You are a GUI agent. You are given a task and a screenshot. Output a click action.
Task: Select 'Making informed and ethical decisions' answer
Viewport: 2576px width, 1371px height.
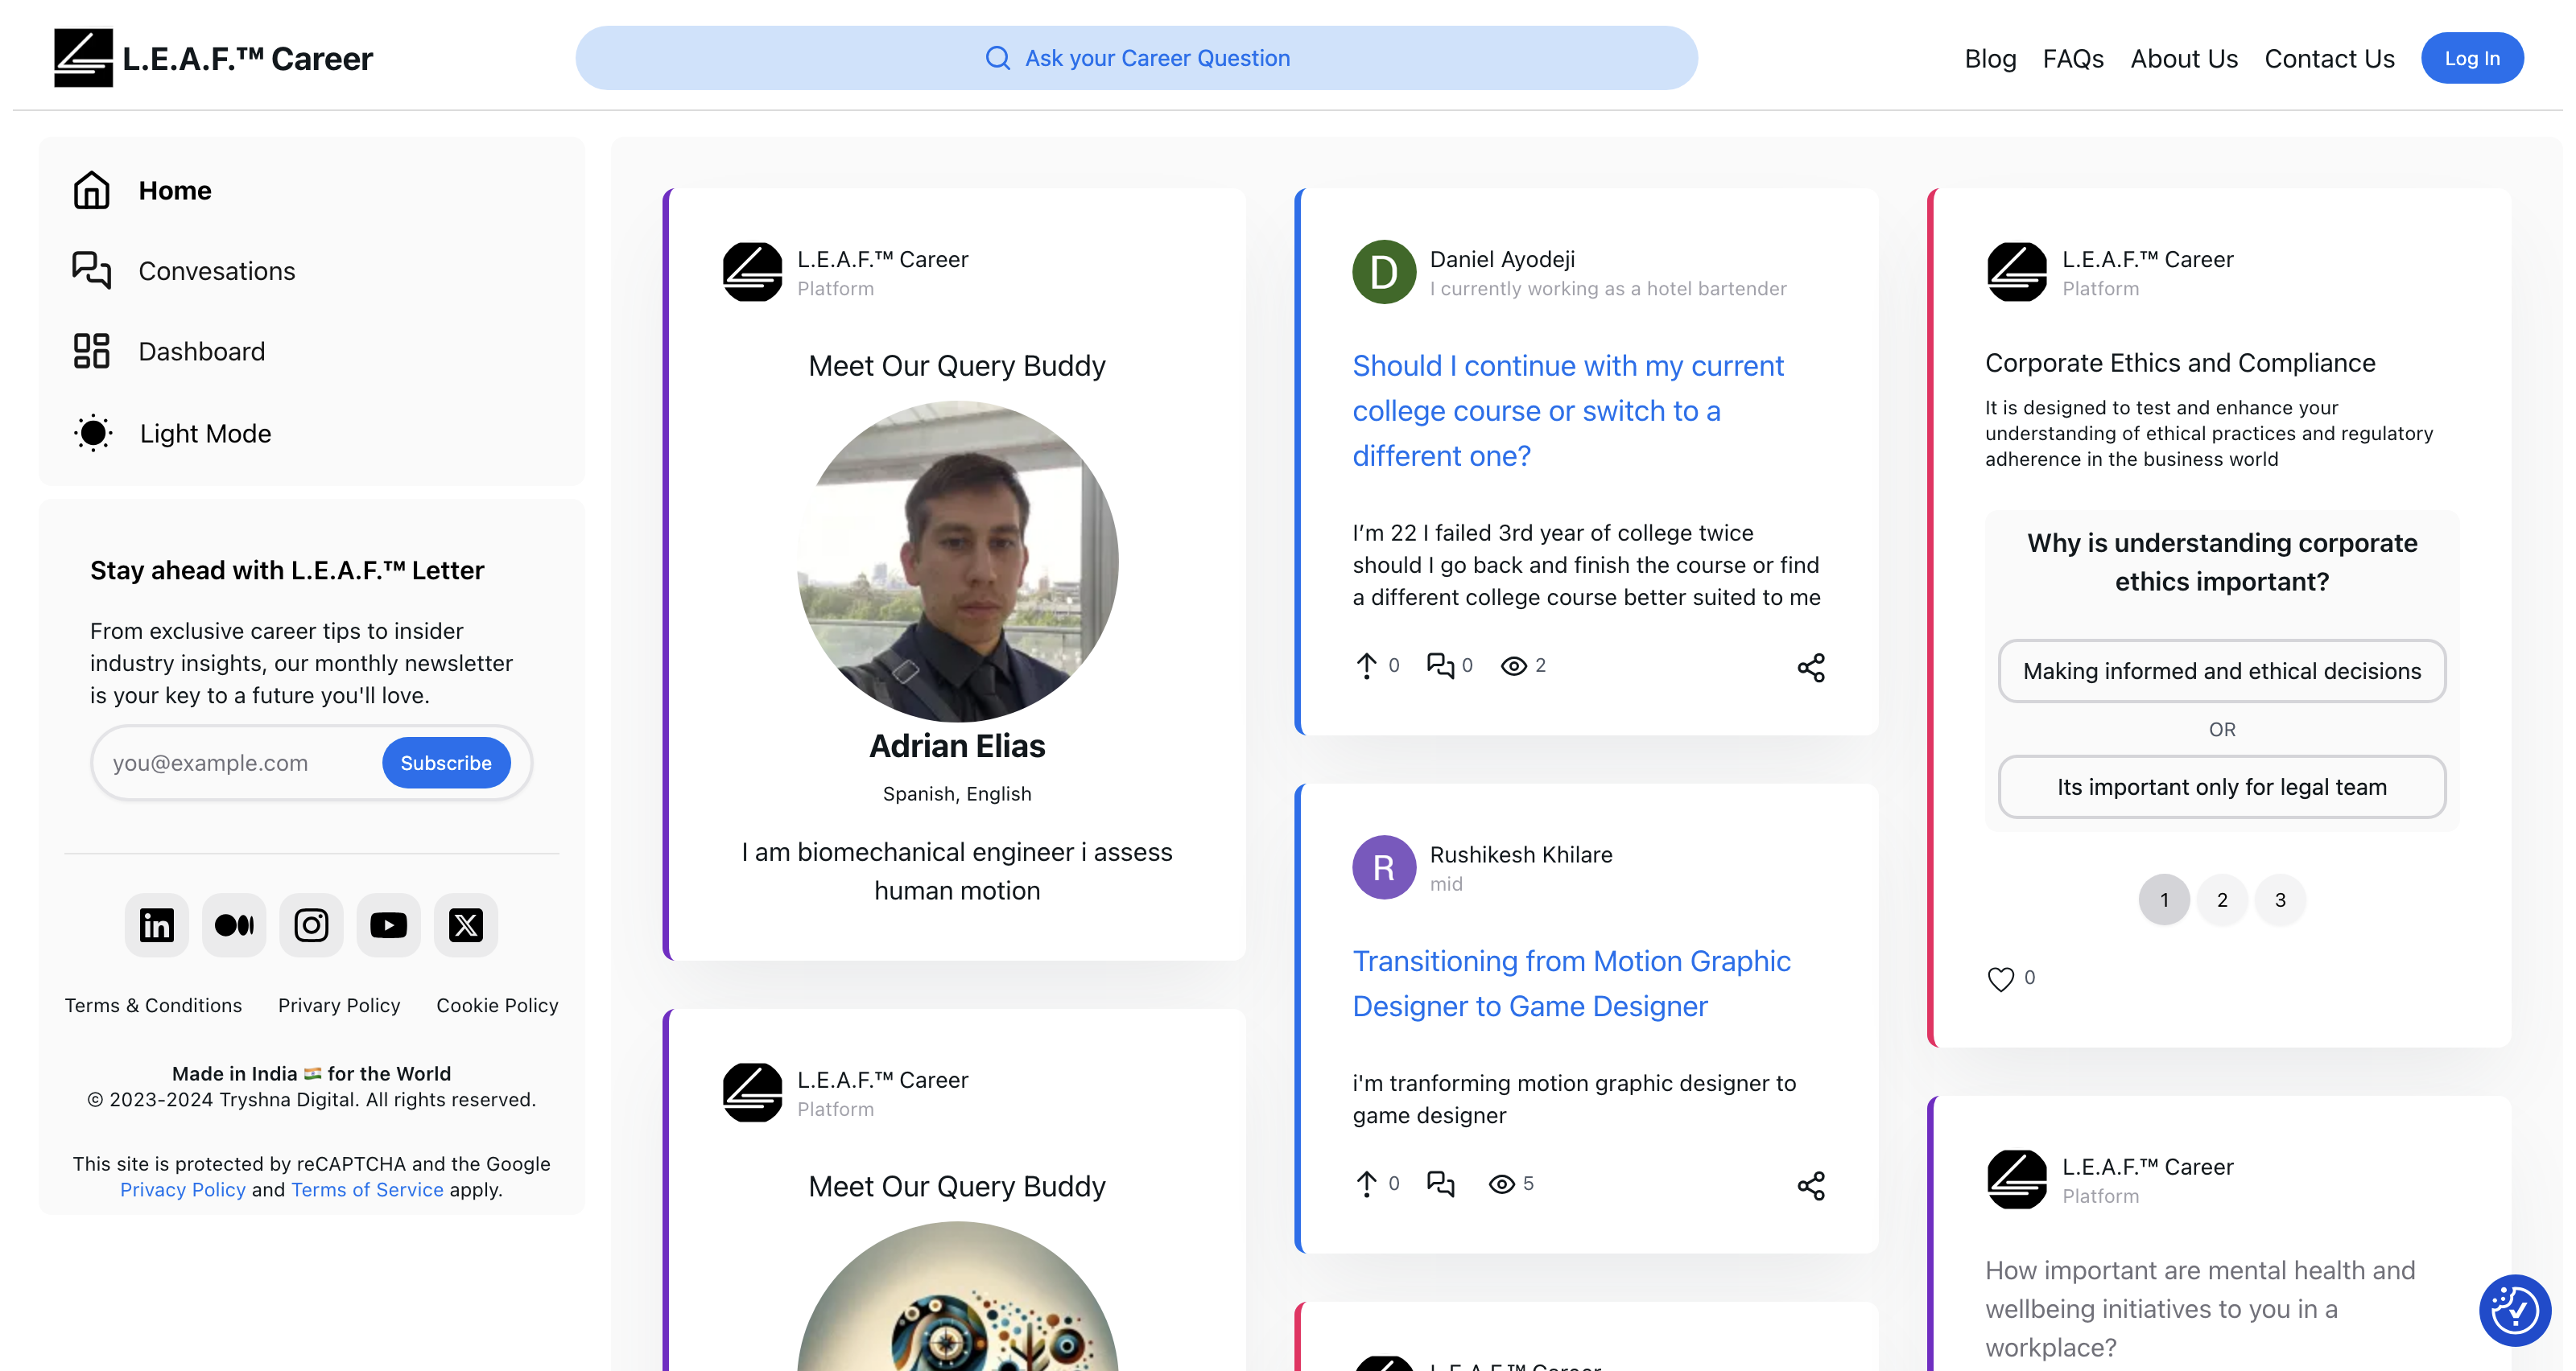pyautogui.click(x=2222, y=672)
